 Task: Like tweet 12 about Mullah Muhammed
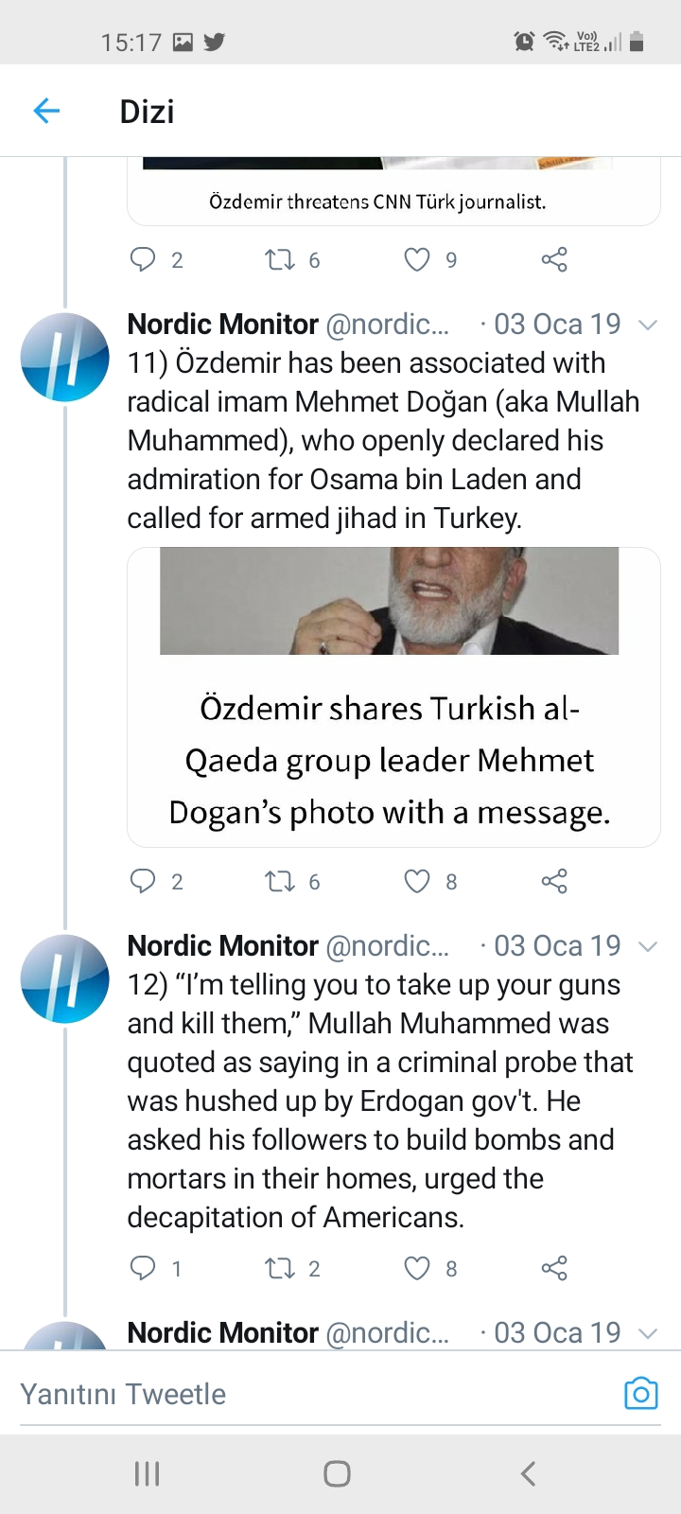pos(417,1268)
